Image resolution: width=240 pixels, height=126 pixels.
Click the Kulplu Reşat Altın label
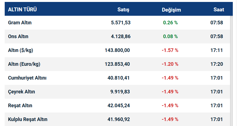click(x=28, y=119)
